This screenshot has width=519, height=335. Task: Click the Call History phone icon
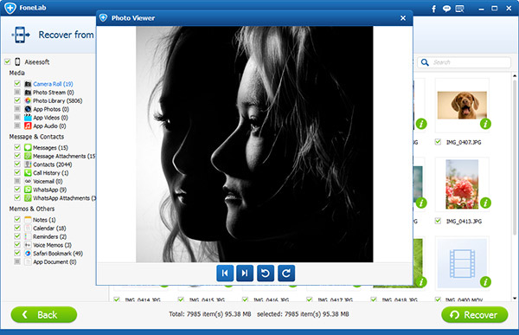(29, 172)
